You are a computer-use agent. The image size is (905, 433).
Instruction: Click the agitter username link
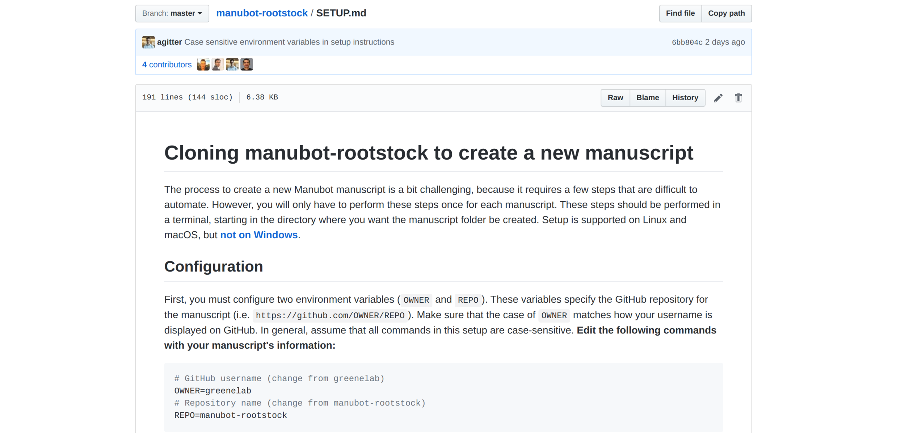pyautogui.click(x=169, y=42)
